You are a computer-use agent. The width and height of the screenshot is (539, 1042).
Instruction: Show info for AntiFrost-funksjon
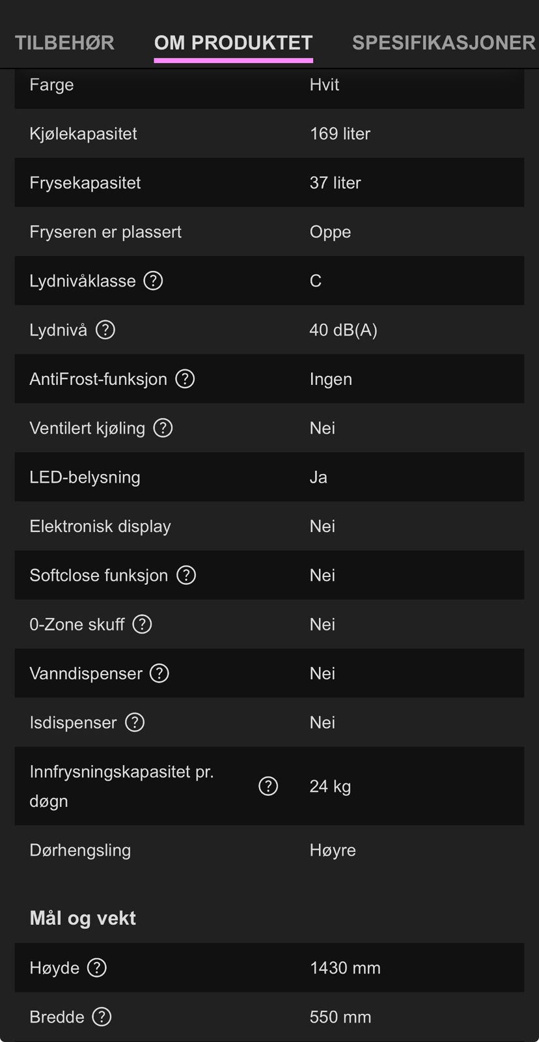tap(186, 379)
